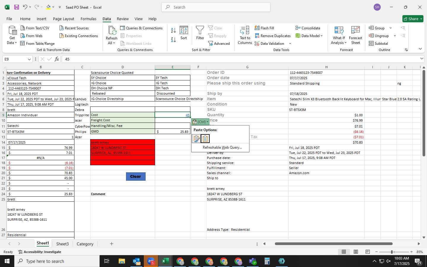Select cell with GMD value 25.83
427x267 pixels.
pyautogui.click(x=173, y=131)
